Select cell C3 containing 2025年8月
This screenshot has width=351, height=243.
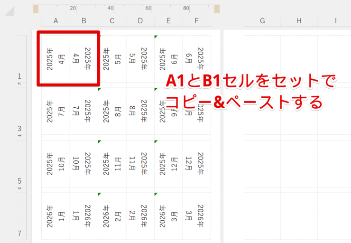[x=112, y=111]
